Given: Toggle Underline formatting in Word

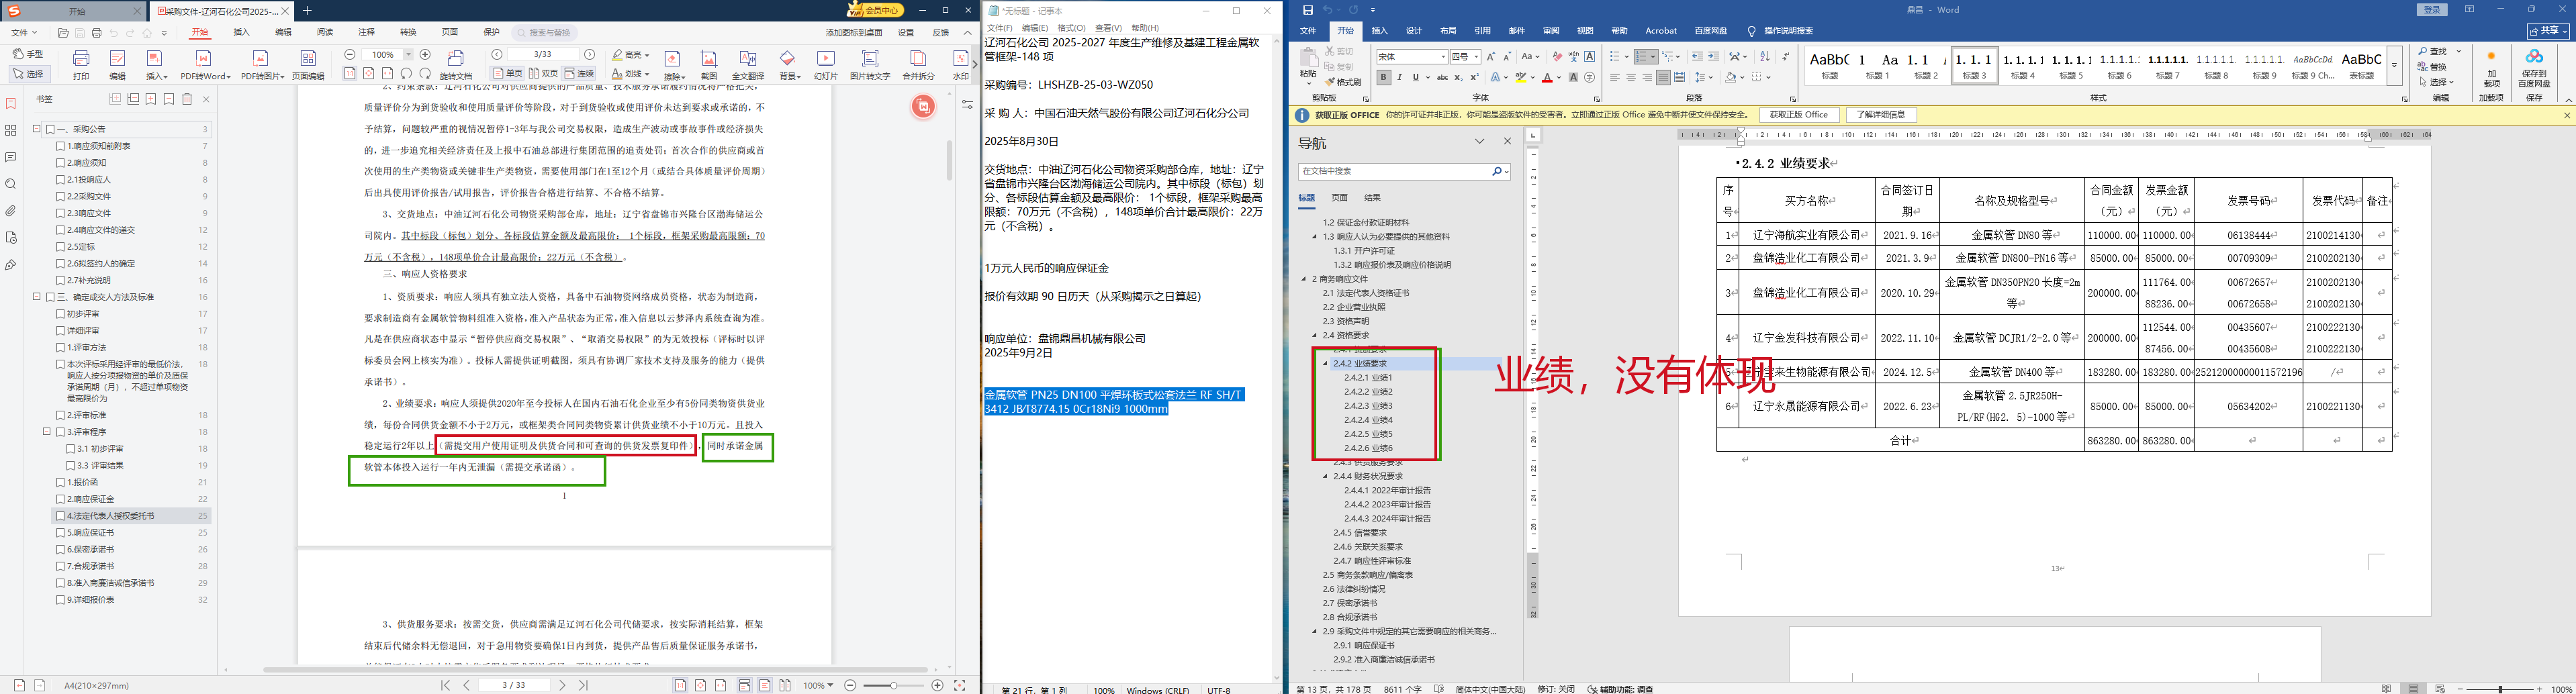Looking at the screenshot, I should [x=1415, y=77].
